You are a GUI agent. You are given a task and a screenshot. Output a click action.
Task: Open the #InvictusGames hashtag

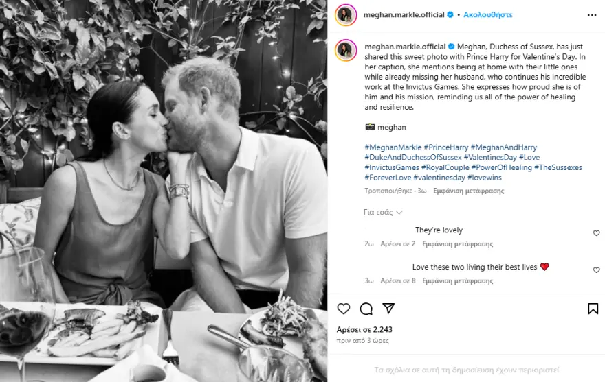pos(392,167)
